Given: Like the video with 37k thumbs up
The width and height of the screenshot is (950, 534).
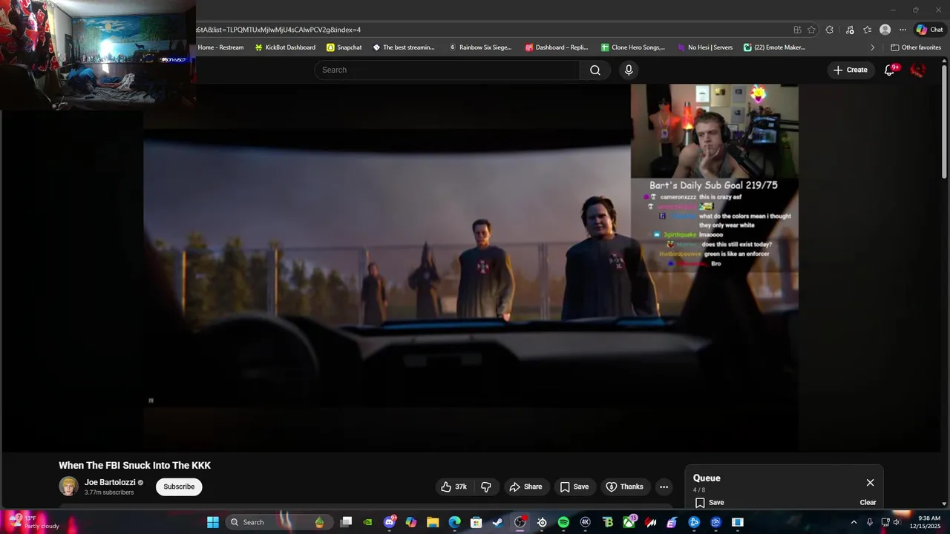Looking at the screenshot, I should click(453, 487).
